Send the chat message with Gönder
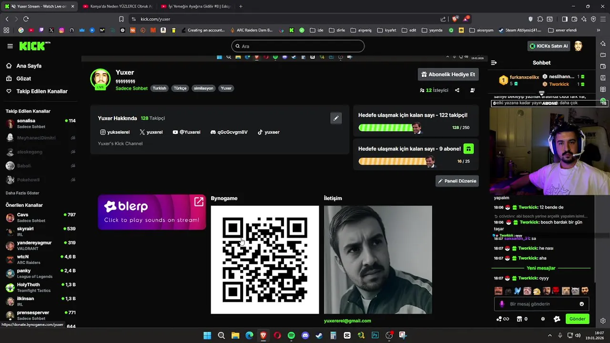 [x=577, y=319]
